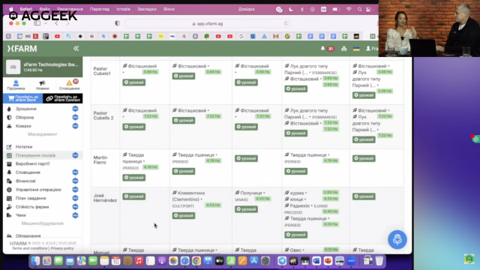Open Оборона defence sidebar item

coord(25,117)
